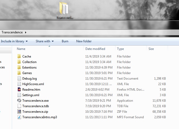Click the 11/21/2013 1:11 PM date
Viewport: 179px width, 129px height.
click(x=99, y=117)
